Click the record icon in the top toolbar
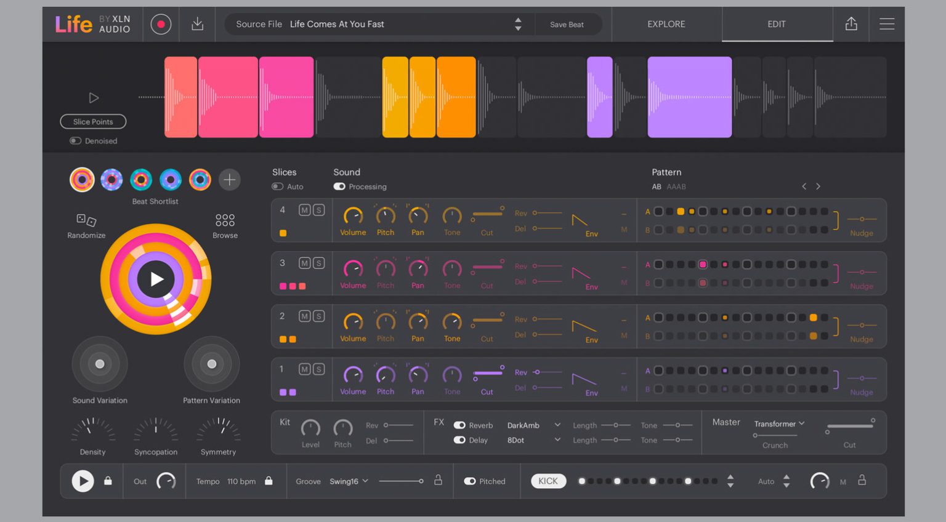The height and width of the screenshot is (522, 946). [x=161, y=24]
